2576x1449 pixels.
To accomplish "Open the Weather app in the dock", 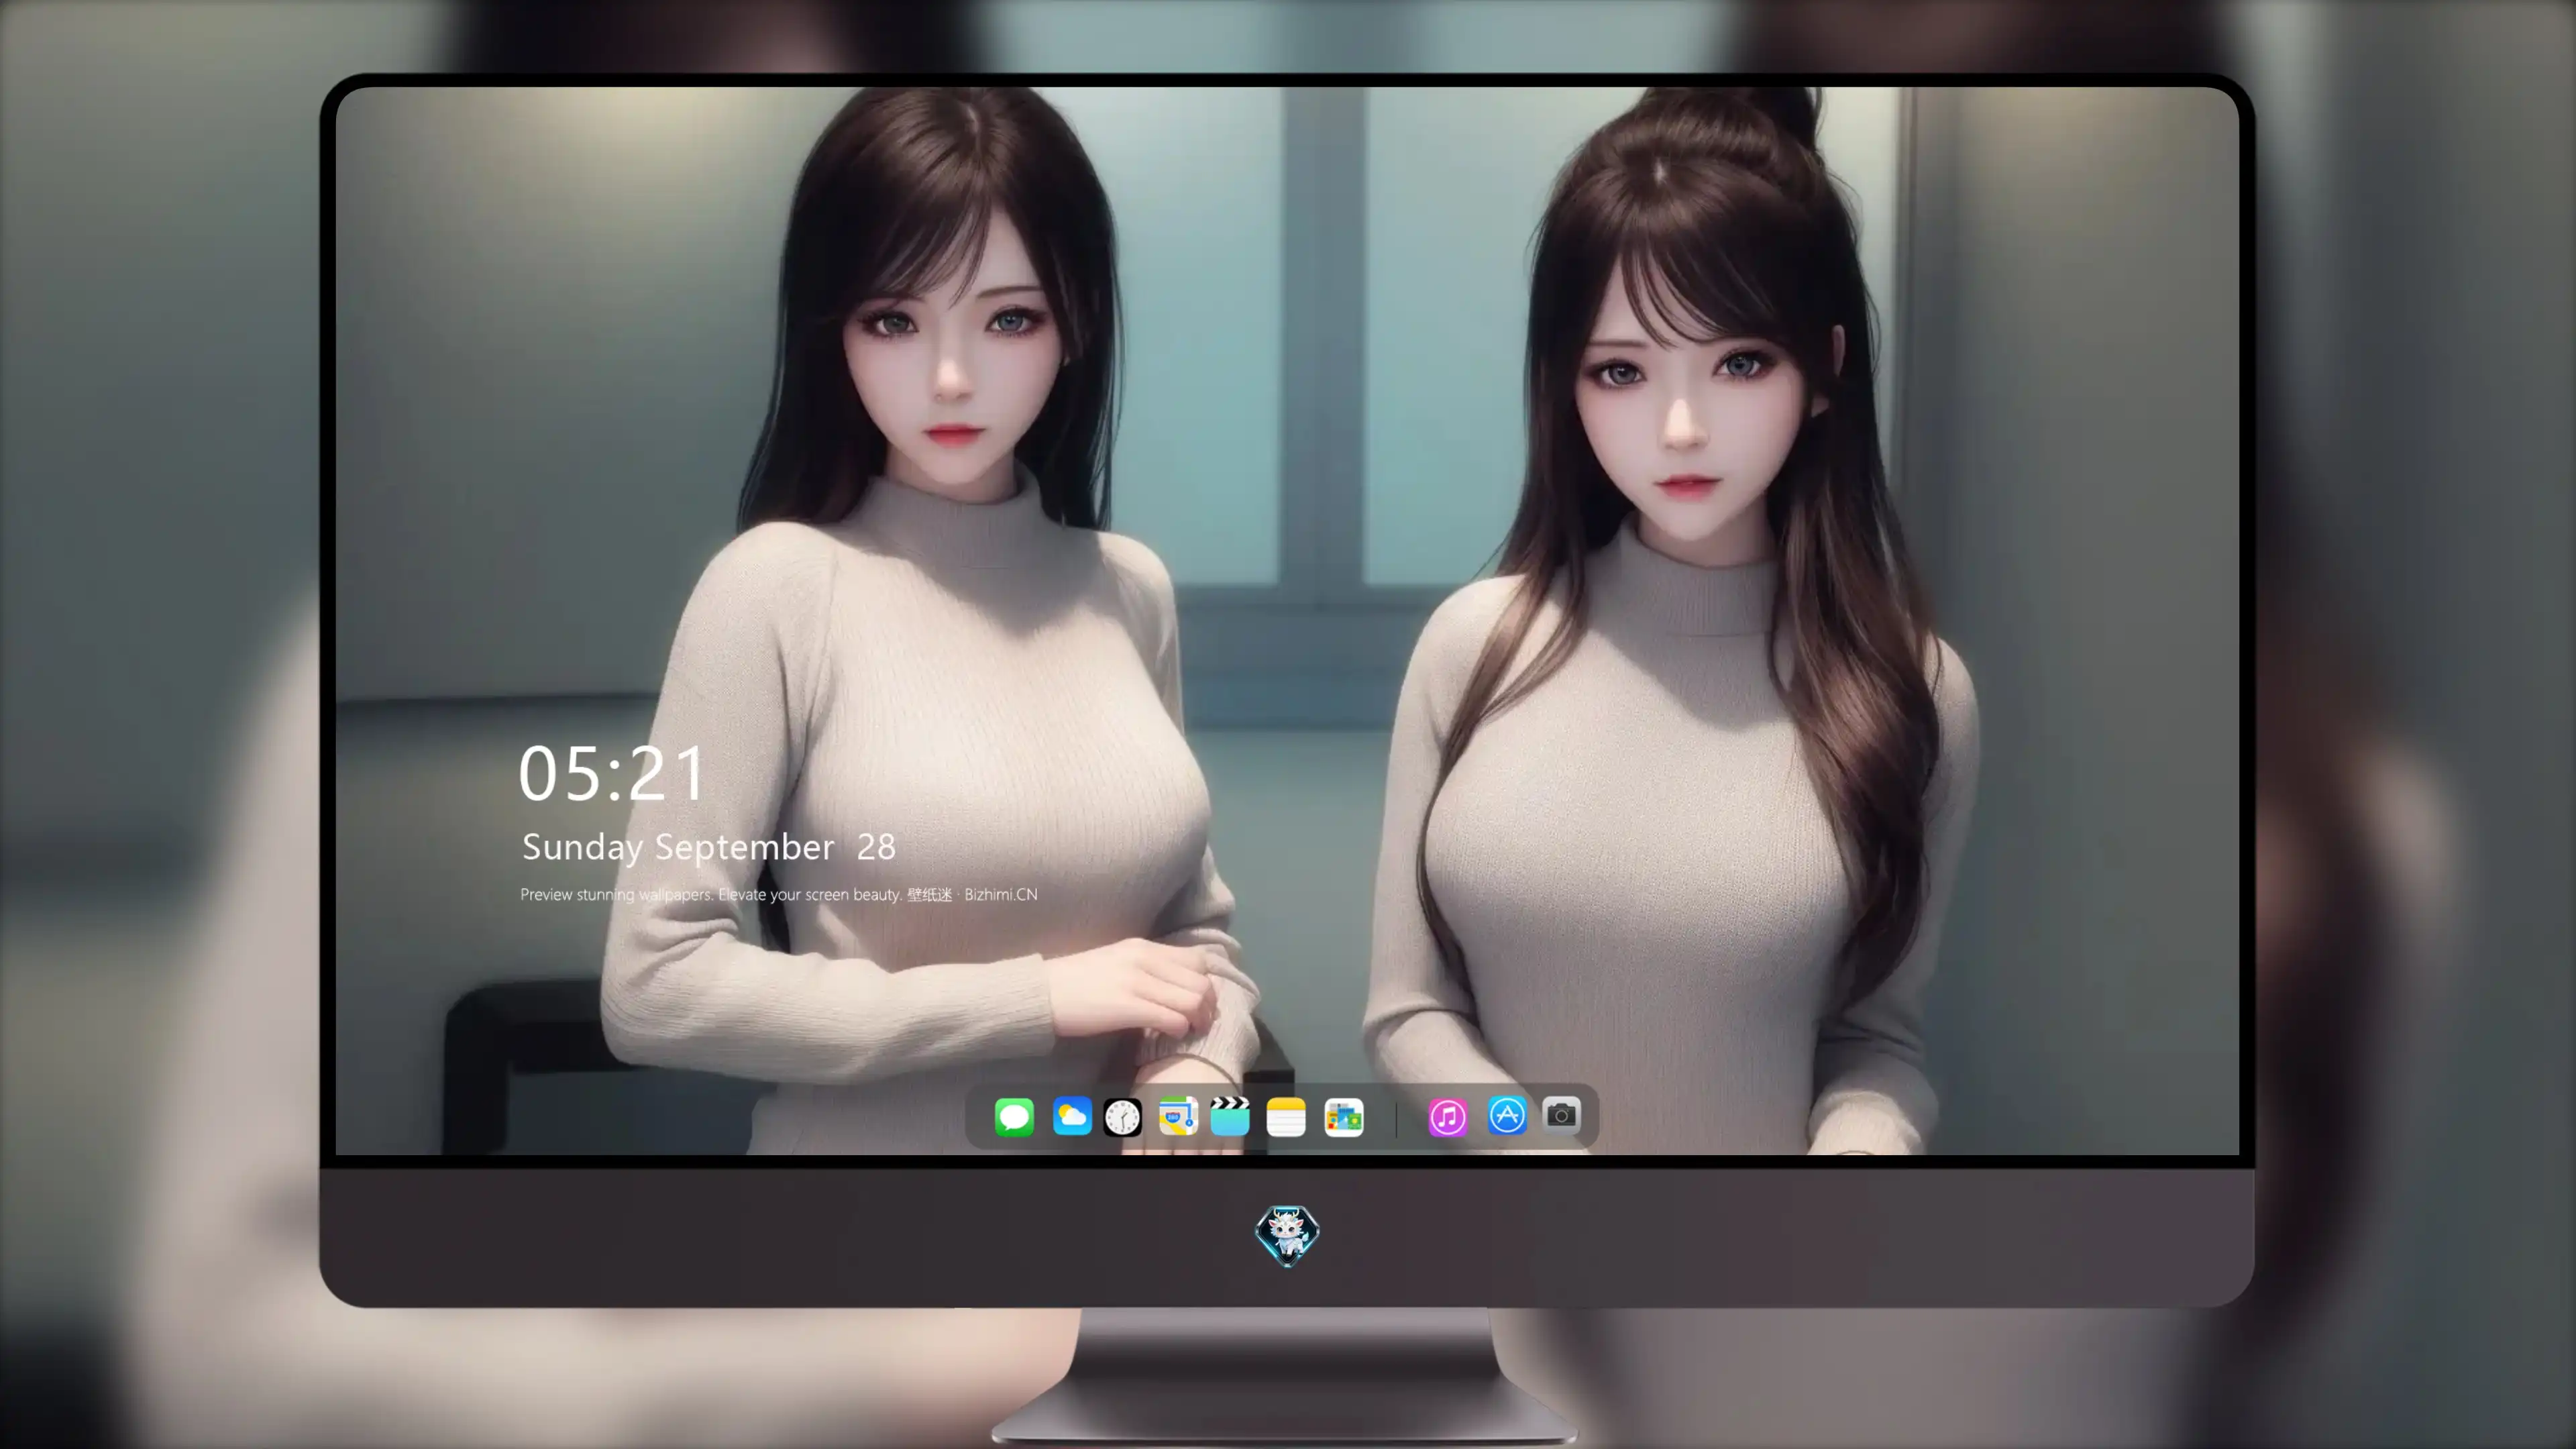I will point(1072,1116).
